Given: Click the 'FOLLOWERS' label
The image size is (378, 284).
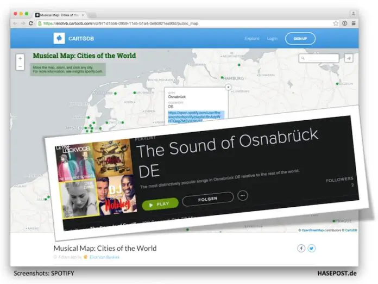Looking at the screenshot, I should 339,179.
